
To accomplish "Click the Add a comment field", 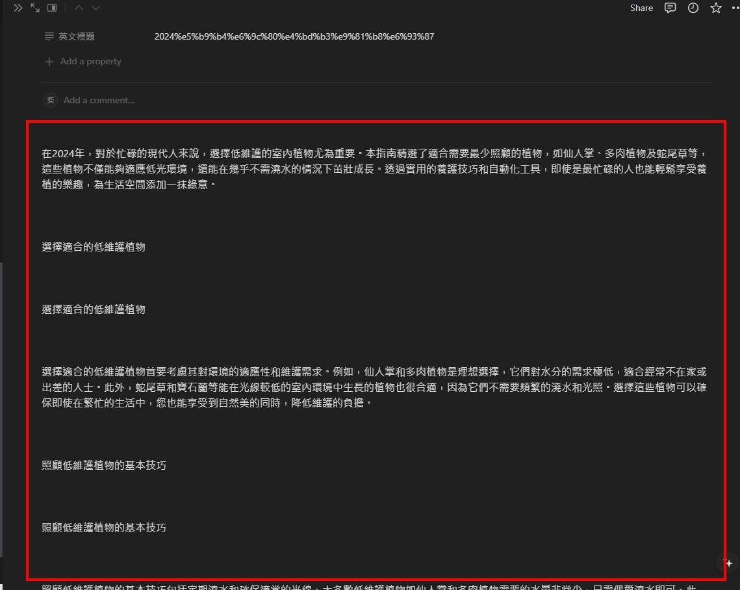I will [x=99, y=100].
